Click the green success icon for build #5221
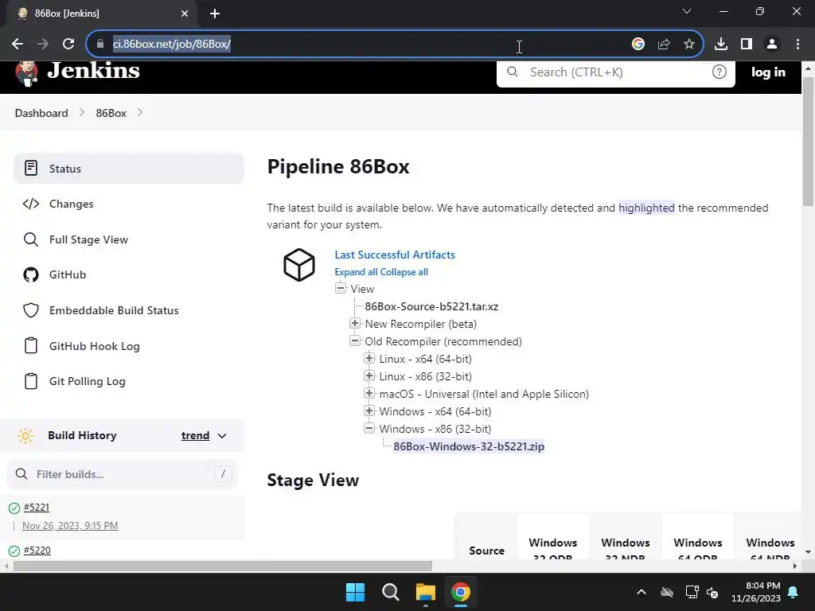This screenshot has width=815, height=611. point(14,508)
